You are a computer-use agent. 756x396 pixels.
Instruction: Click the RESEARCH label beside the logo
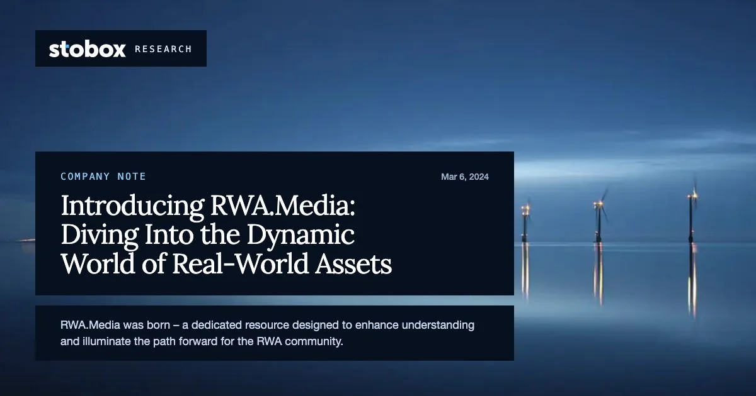point(163,49)
